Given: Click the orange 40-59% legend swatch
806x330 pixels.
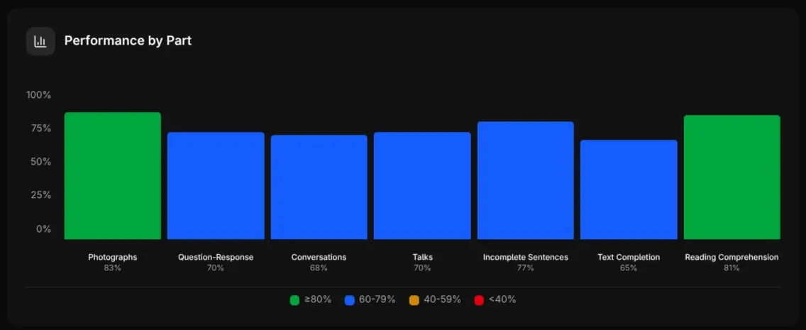Looking at the screenshot, I should pyautogui.click(x=414, y=300).
